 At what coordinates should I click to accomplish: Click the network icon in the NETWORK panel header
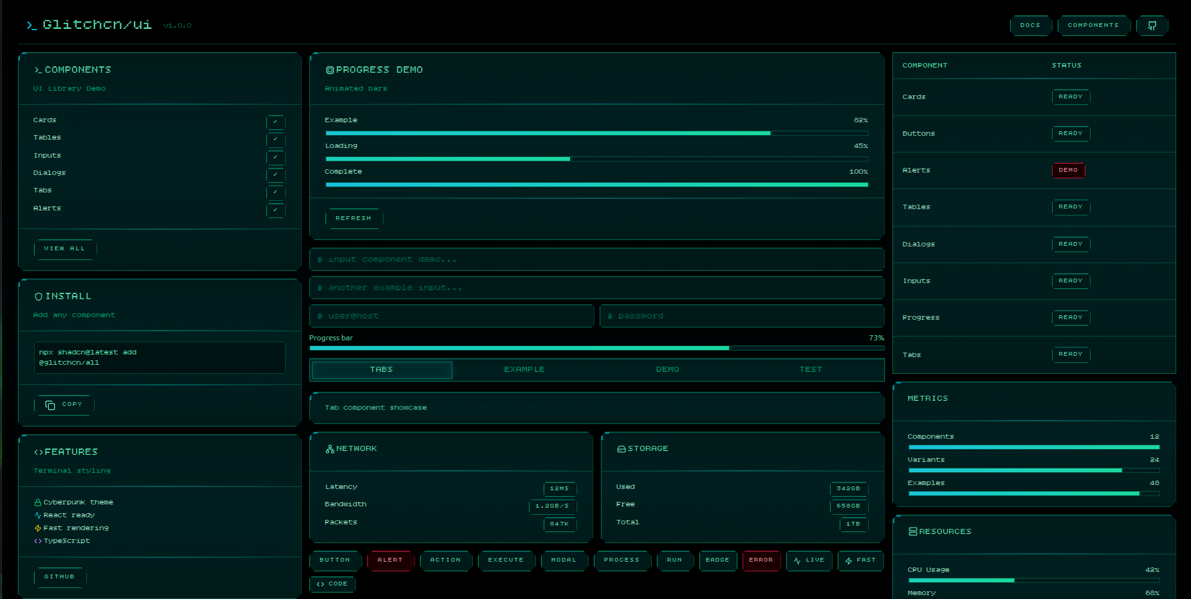click(330, 448)
